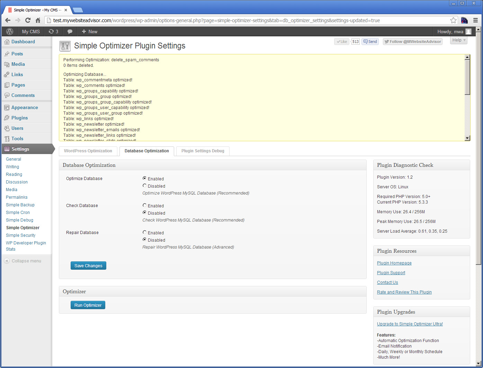The height and width of the screenshot is (368, 483).
Task: Open the updates icon showing 3
Action: 53,32
